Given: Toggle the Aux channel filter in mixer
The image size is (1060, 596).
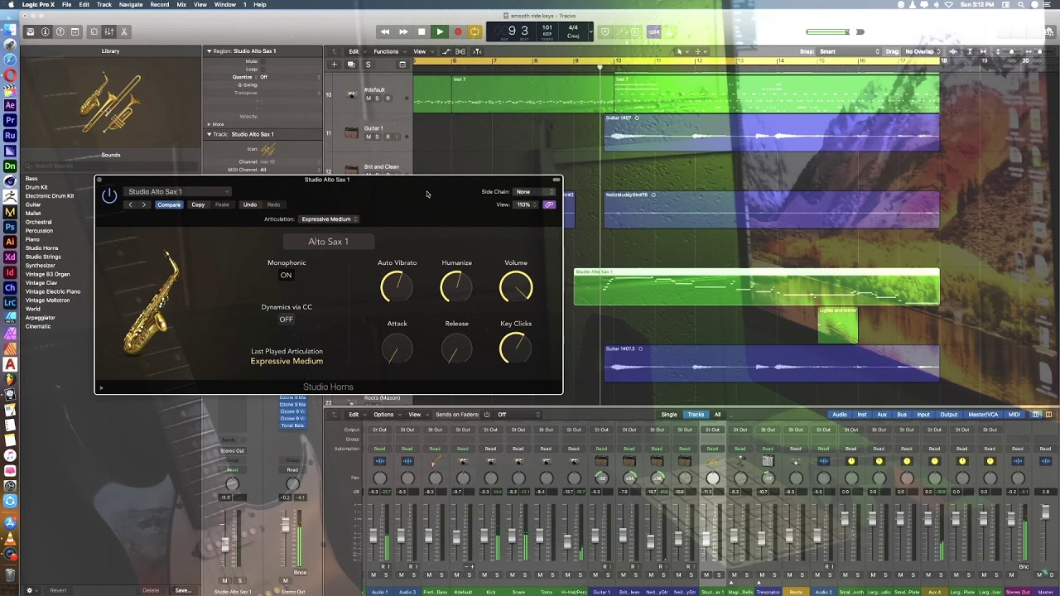Looking at the screenshot, I should tap(882, 415).
